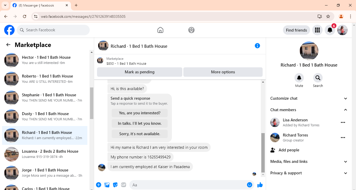Click message 'My phone number is 16265499429'
The width and height of the screenshot is (356, 190).
coord(141,157)
